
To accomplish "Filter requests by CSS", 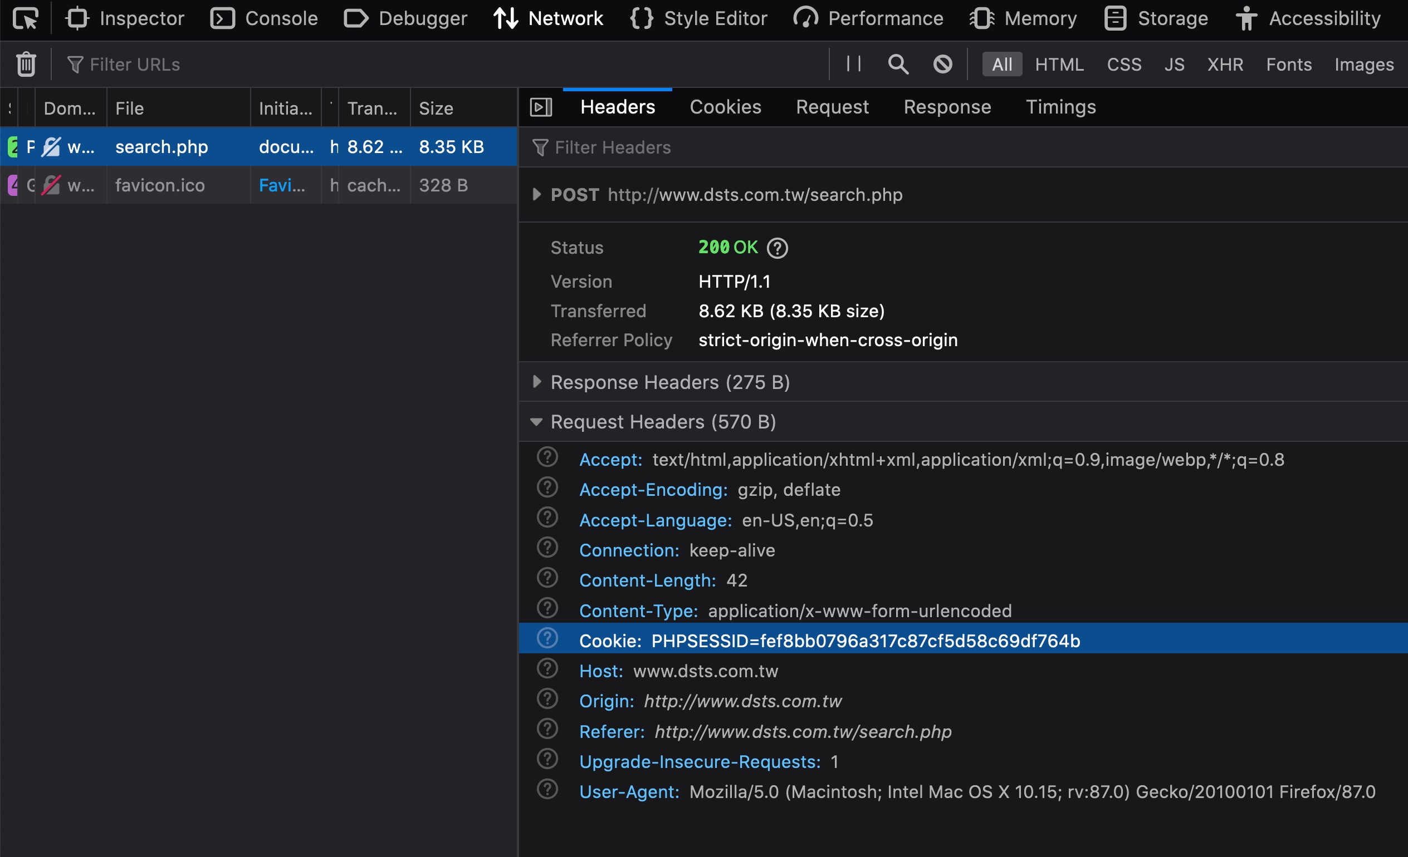I will [x=1124, y=65].
